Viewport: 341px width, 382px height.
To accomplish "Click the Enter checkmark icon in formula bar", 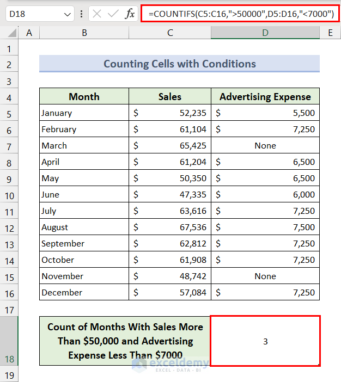I will [x=113, y=14].
